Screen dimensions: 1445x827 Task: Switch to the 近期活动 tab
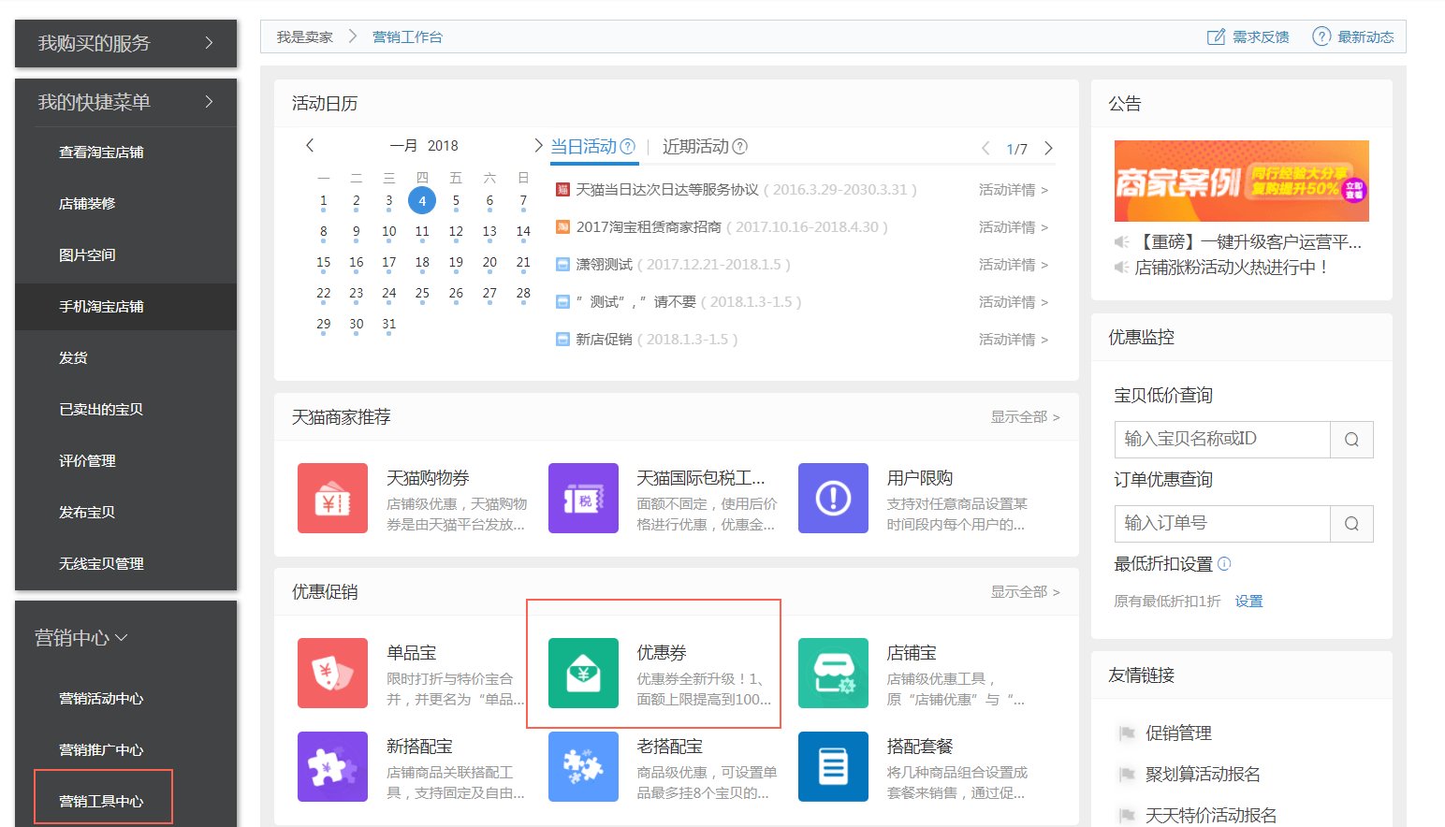click(x=693, y=146)
